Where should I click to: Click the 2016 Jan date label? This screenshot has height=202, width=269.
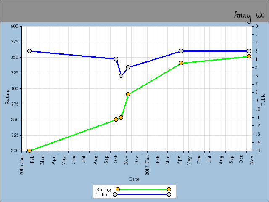click(x=21, y=165)
